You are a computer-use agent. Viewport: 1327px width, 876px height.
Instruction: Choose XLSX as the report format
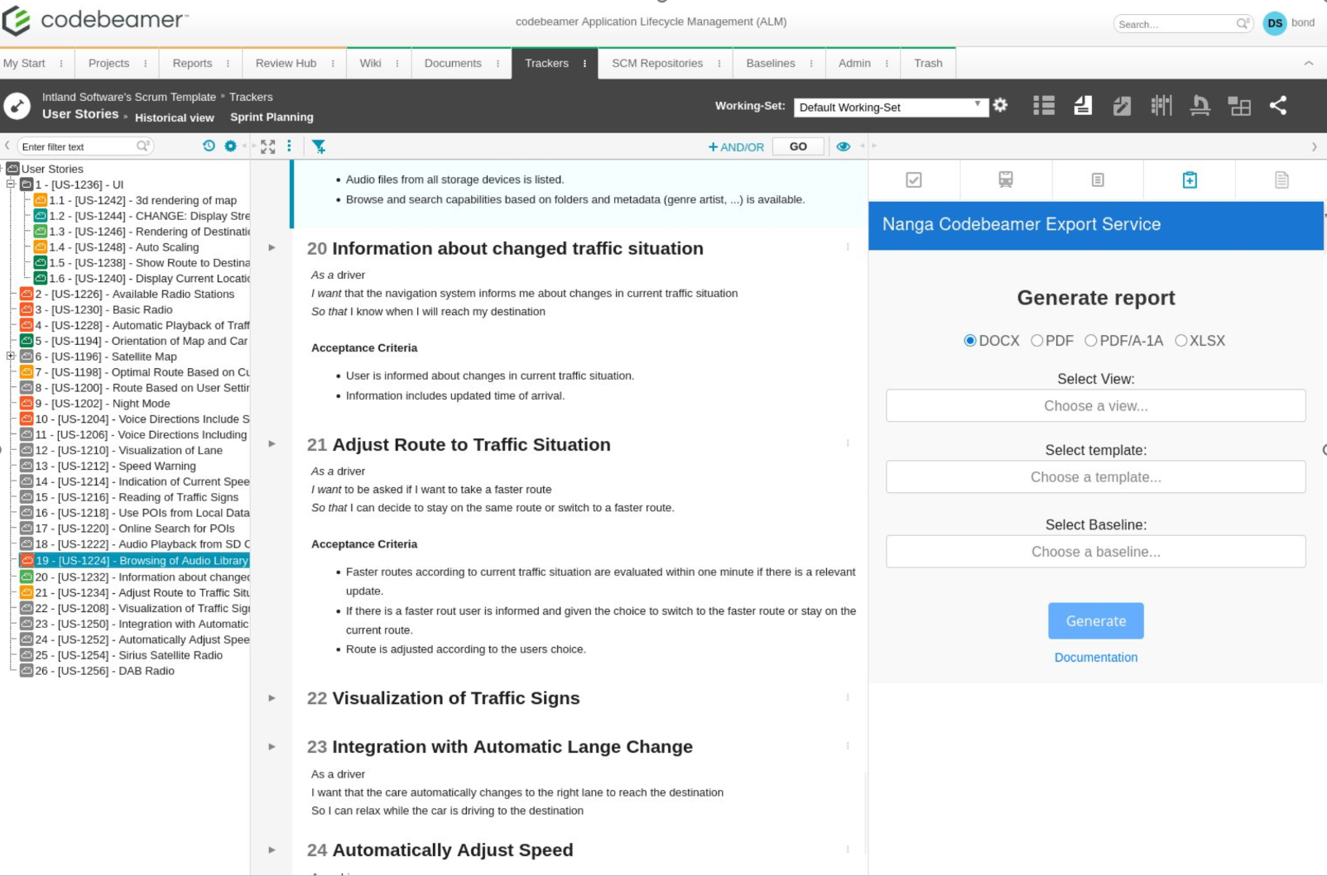pos(1180,340)
